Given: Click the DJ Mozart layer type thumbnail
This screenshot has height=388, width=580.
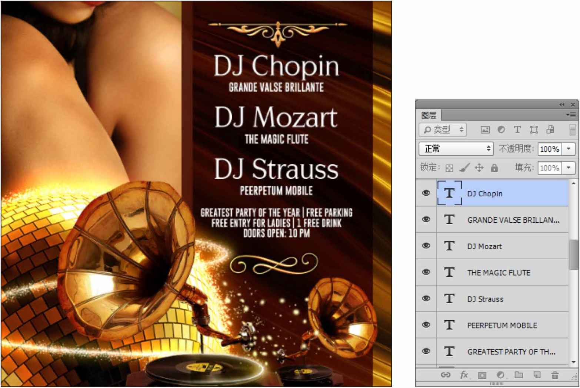Looking at the screenshot, I should tap(450, 246).
